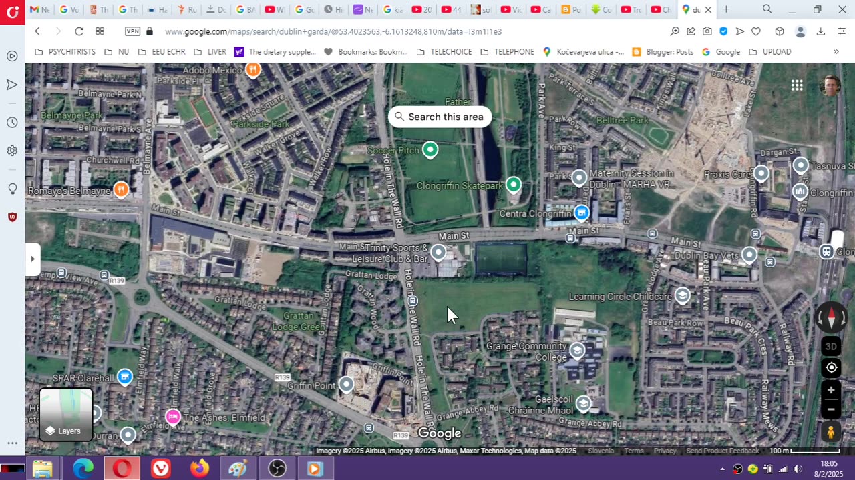Reload the Google Maps page
This screenshot has width=855, height=480.
click(x=79, y=31)
